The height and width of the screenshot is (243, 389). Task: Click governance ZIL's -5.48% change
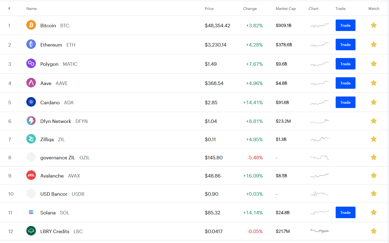[255, 158]
